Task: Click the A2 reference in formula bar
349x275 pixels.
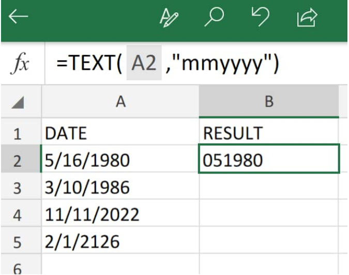Action: [x=144, y=63]
